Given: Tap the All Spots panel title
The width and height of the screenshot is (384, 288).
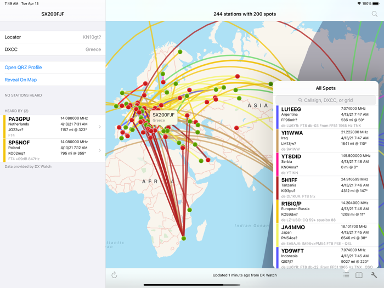Looking at the screenshot, I should (325, 88).
